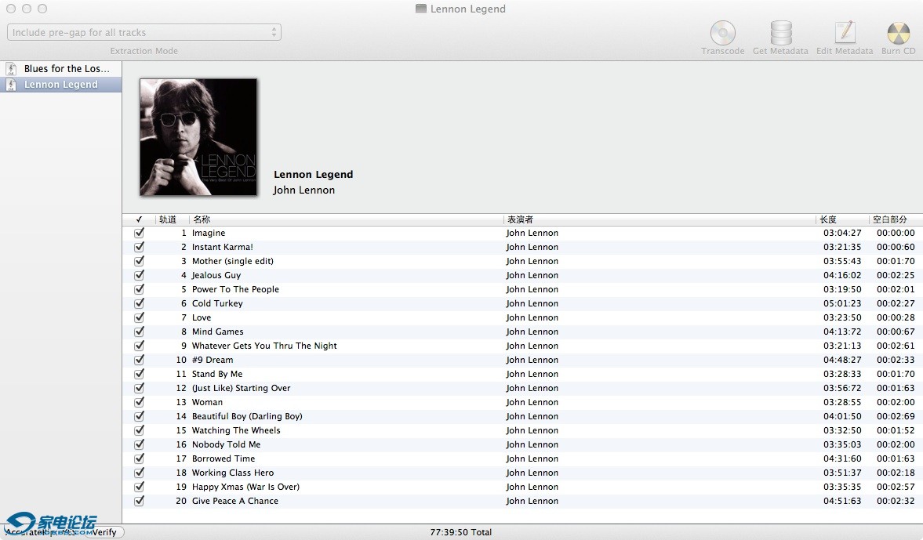Image resolution: width=923 pixels, height=540 pixels.
Task: Uncheck the checkbox for track 1 Imagine
Action: click(140, 233)
